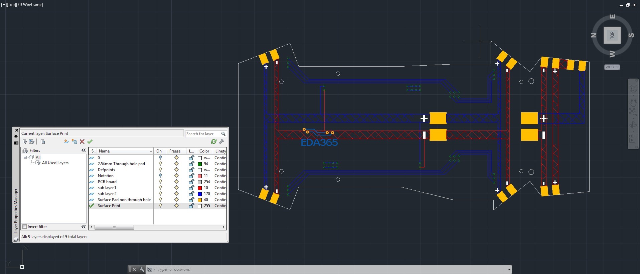The height and width of the screenshot is (274, 640).
Task: Open layer settings wrench icon
Action: coord(221,141)
